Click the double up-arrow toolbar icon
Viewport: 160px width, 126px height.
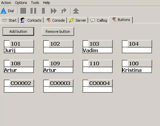[76, 11]
